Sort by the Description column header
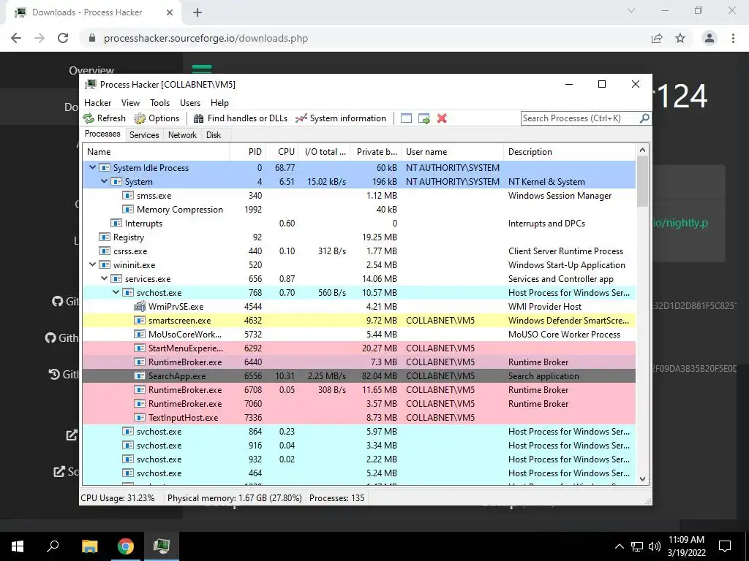The image size is (749, 561). point(570,152)
